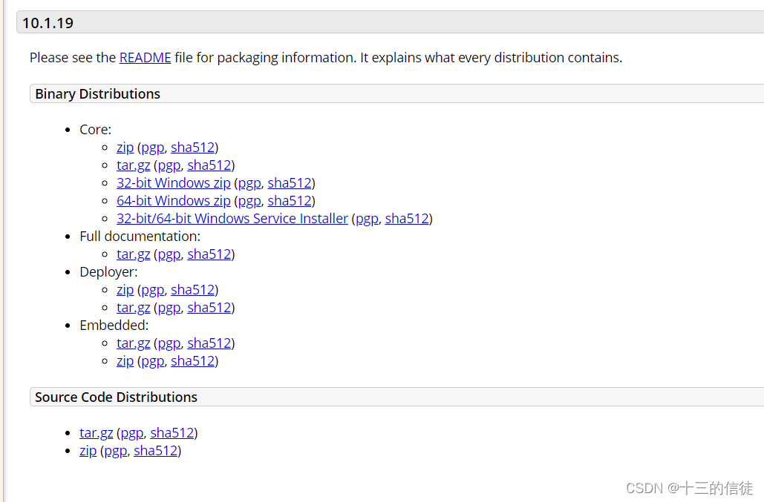
Task: Download the Core zip distribution
Action: 125,148
